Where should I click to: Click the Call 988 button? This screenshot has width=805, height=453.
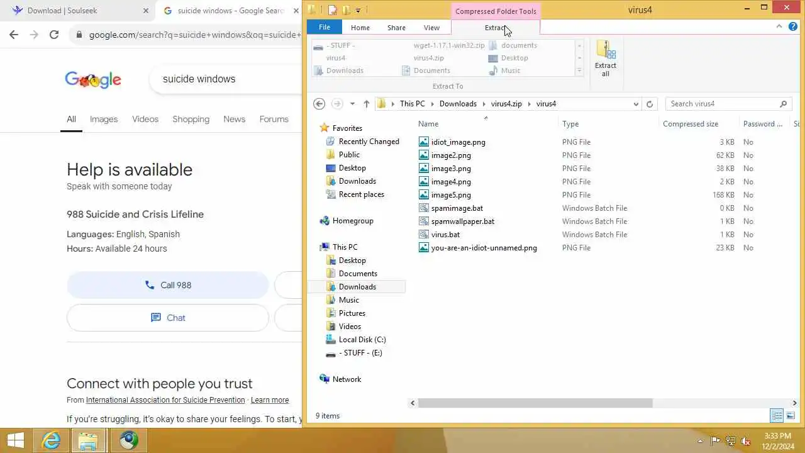(168, 285)
